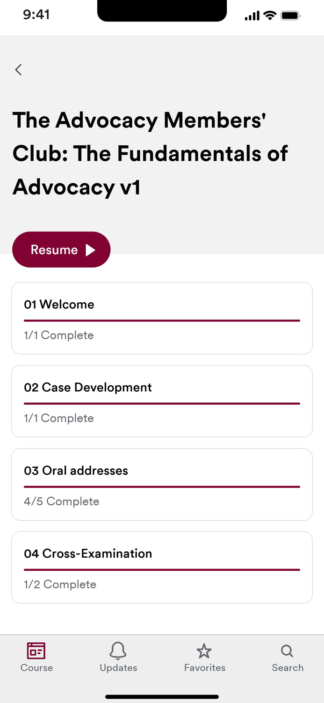The width and height of the screenshot is (324, 703).
Task: Open Search using the magnifier icon
Action: (x=286, y=651)
